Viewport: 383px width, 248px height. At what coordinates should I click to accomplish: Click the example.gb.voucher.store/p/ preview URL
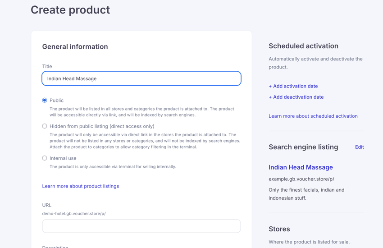tap(301, 179)
